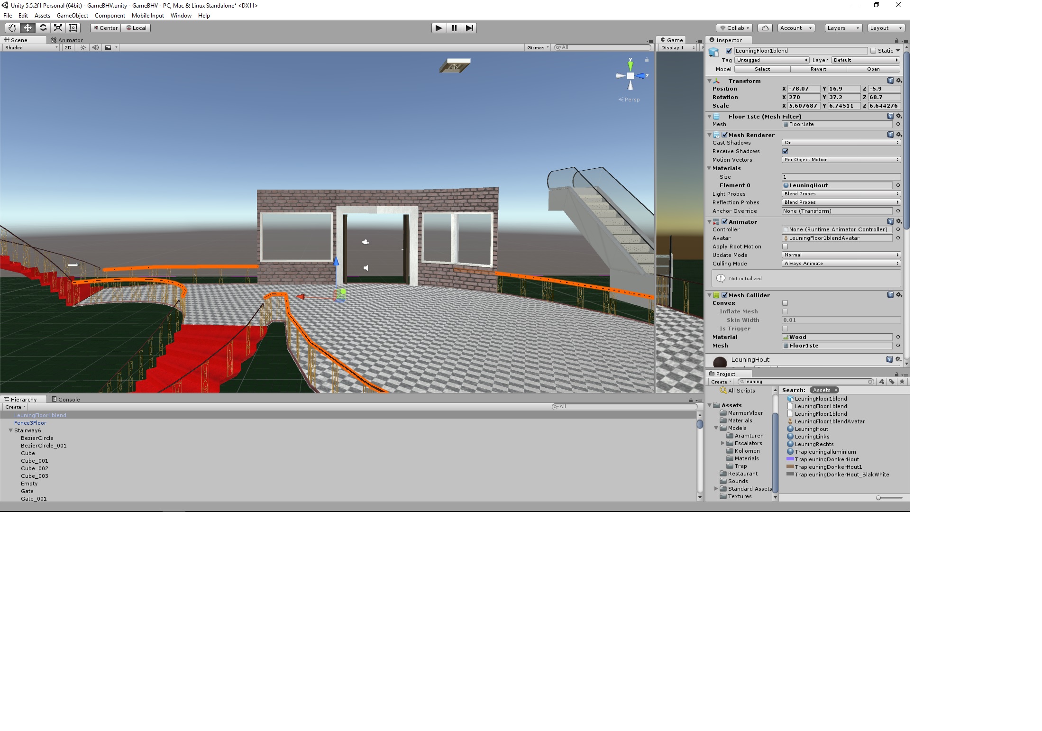1042x731 pixels.
Task: Click the Revert button for the model
Action: coord(818,69)
